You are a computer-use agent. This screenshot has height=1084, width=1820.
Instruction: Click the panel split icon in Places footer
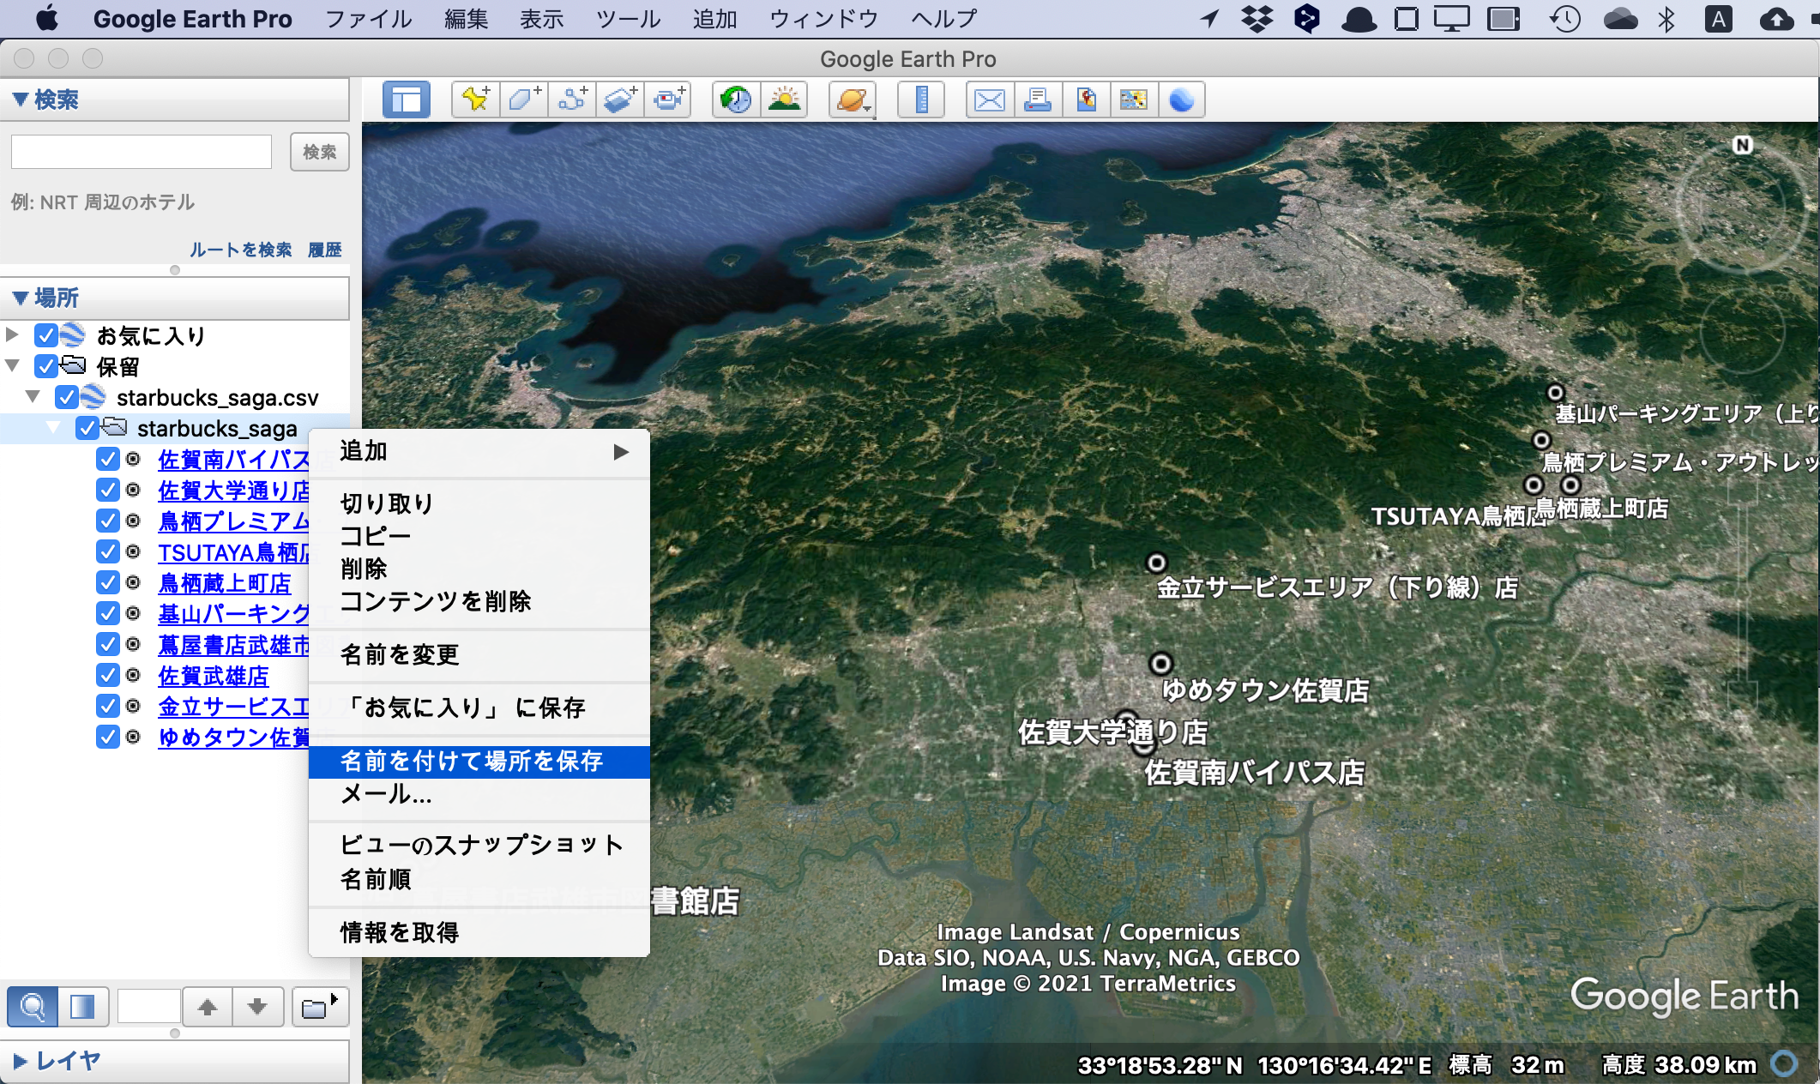pyautogui.click(x=83, y=1007)
